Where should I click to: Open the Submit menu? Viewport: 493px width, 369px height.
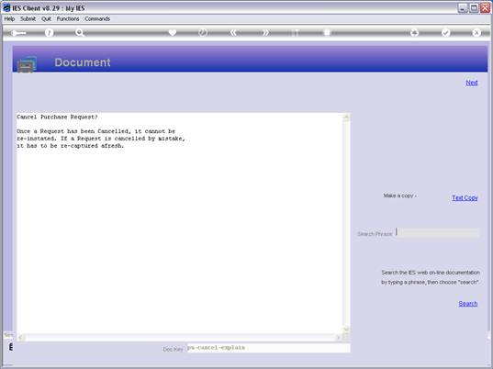(x=28, y=19)
